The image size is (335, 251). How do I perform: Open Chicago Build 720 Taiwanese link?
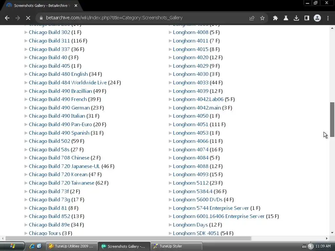pyautogui.click(x=62, y=183)
